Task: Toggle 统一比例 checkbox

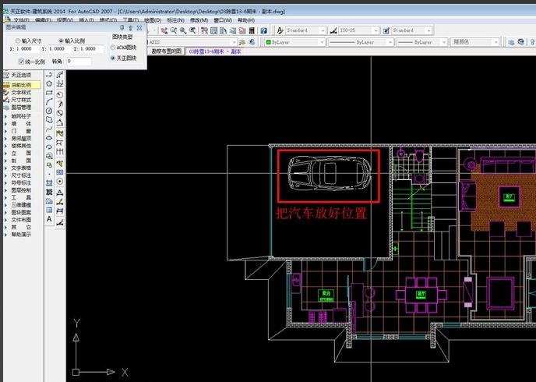Action: [x=21, y=62]
